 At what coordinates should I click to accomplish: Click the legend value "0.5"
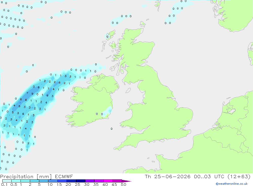pos(14,184)
